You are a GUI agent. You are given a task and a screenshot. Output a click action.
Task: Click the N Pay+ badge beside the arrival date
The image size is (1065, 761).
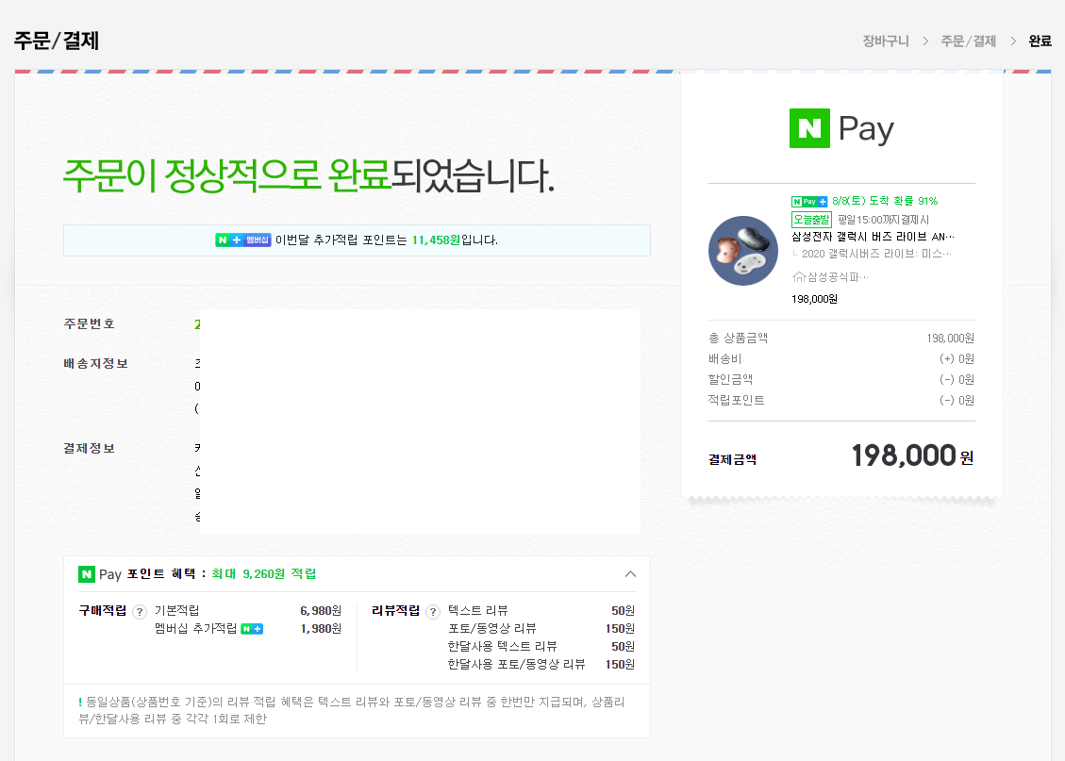coord(809,202)
